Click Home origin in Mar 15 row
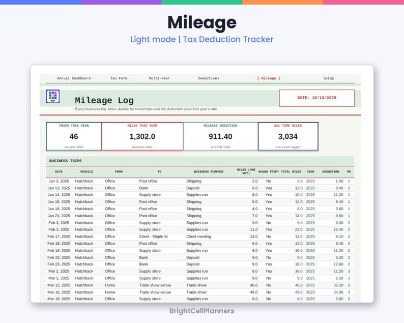Screen dimensions: 404x323 [x=110, y=285]
